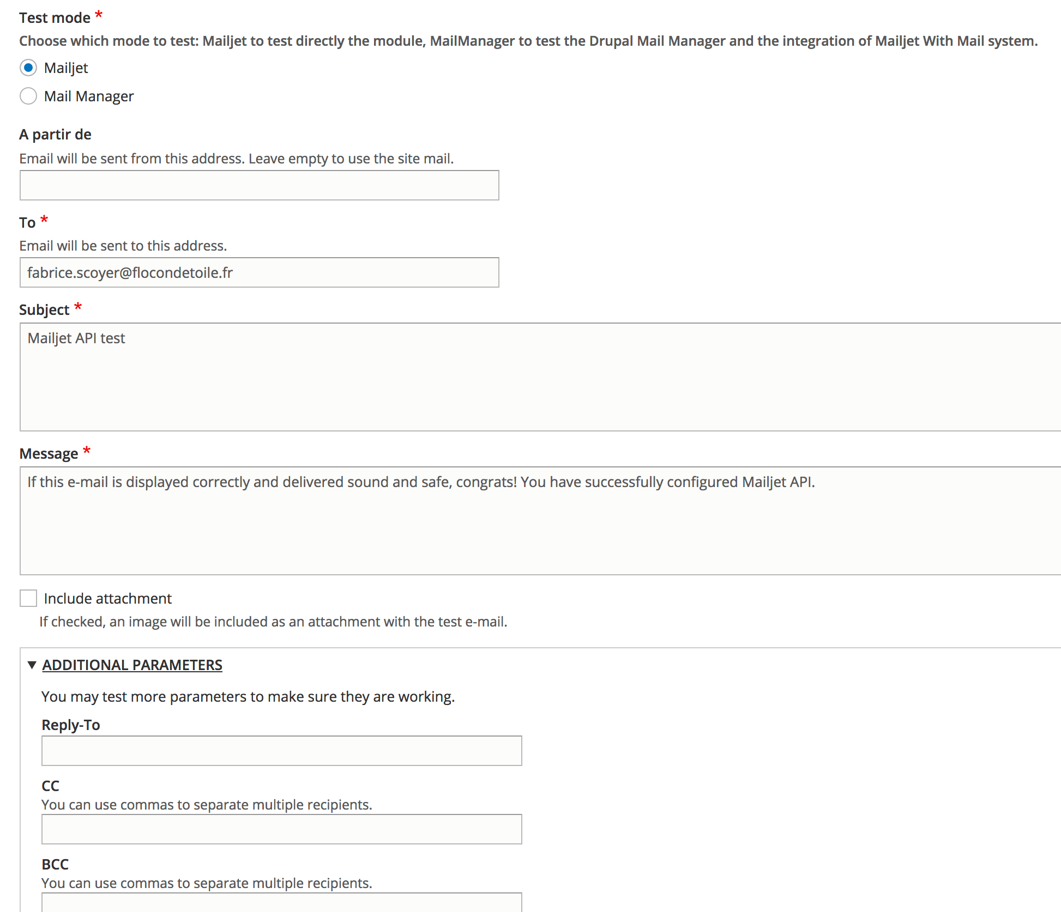
Task: Click inside the Message text area
Action: 540,521
